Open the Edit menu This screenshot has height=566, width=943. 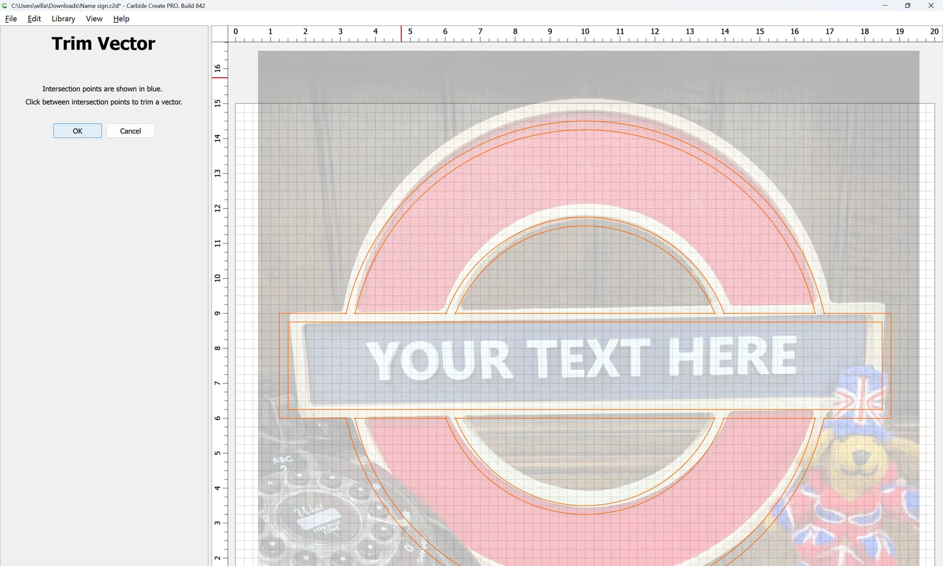34,19
